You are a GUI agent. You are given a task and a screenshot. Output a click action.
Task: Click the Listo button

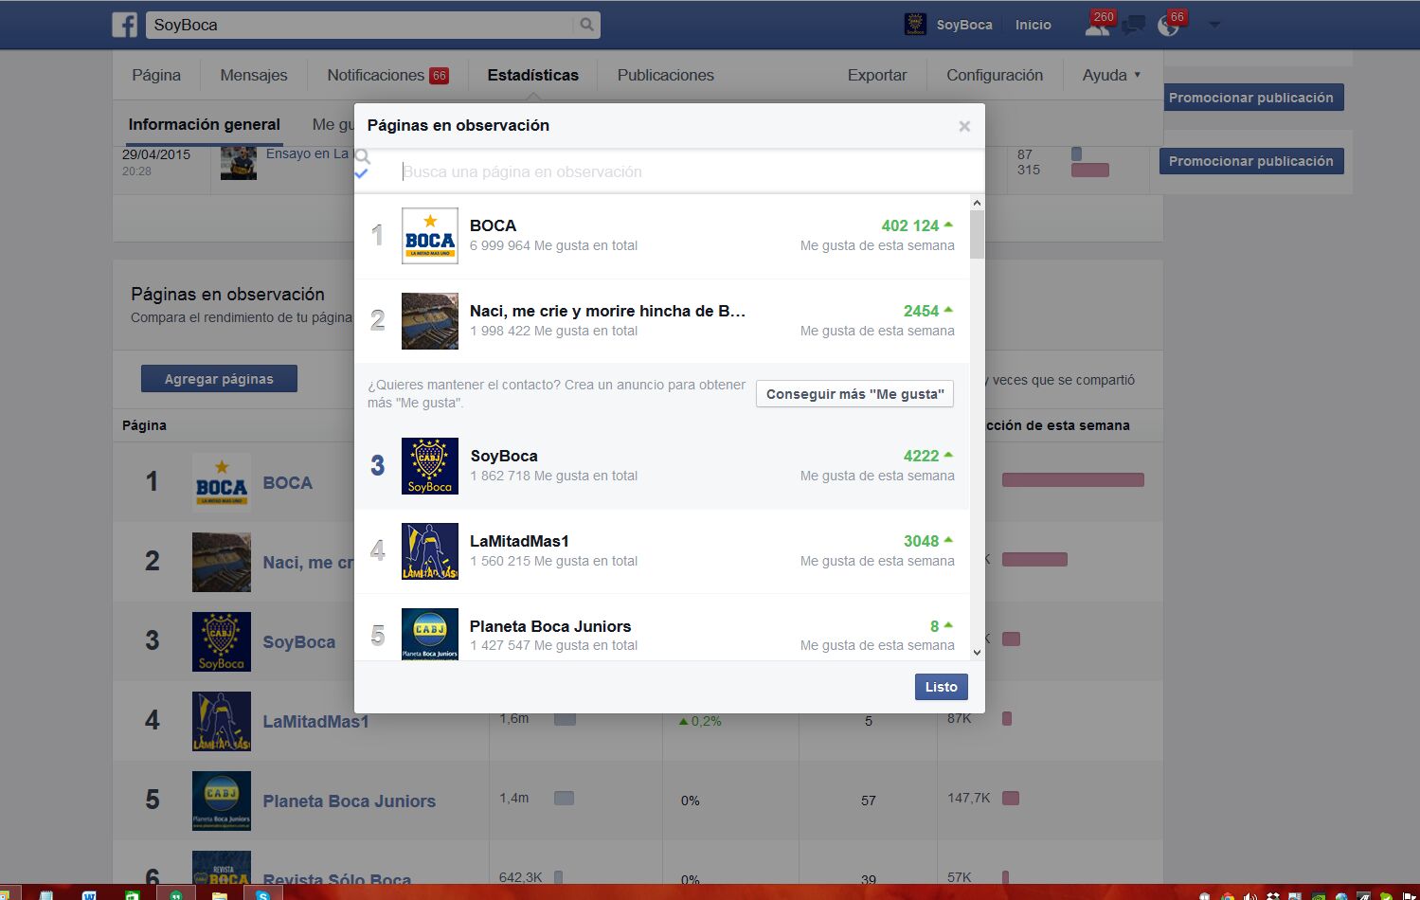pos(942,687)
